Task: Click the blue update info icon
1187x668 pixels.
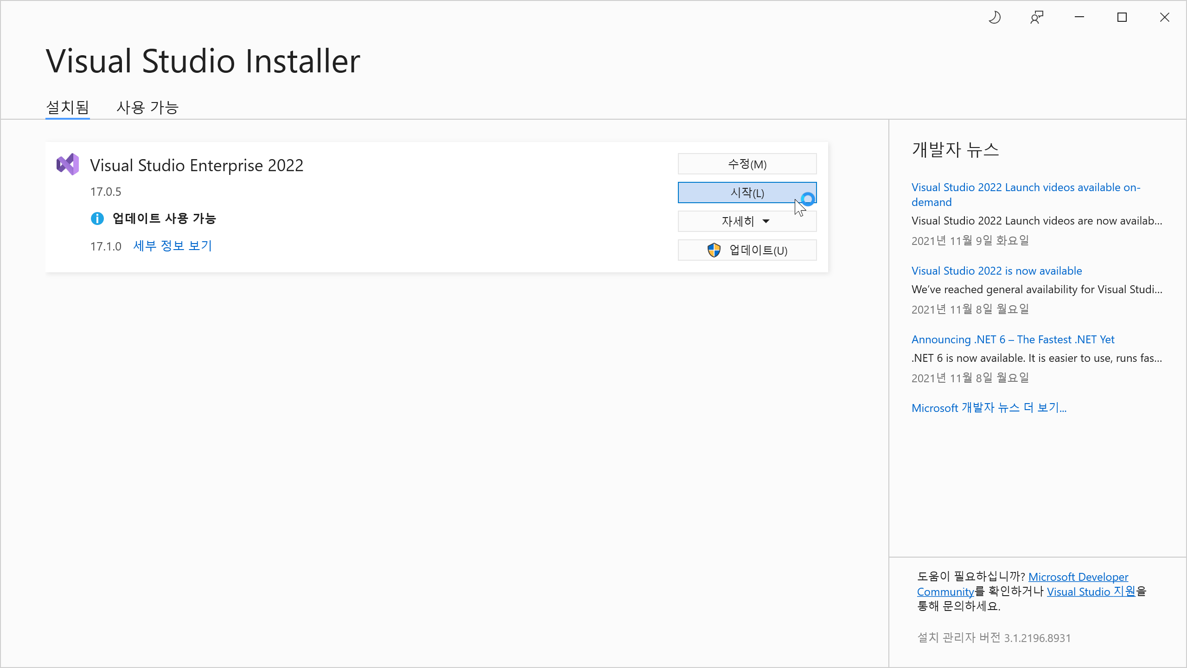Action: (97, 218)
